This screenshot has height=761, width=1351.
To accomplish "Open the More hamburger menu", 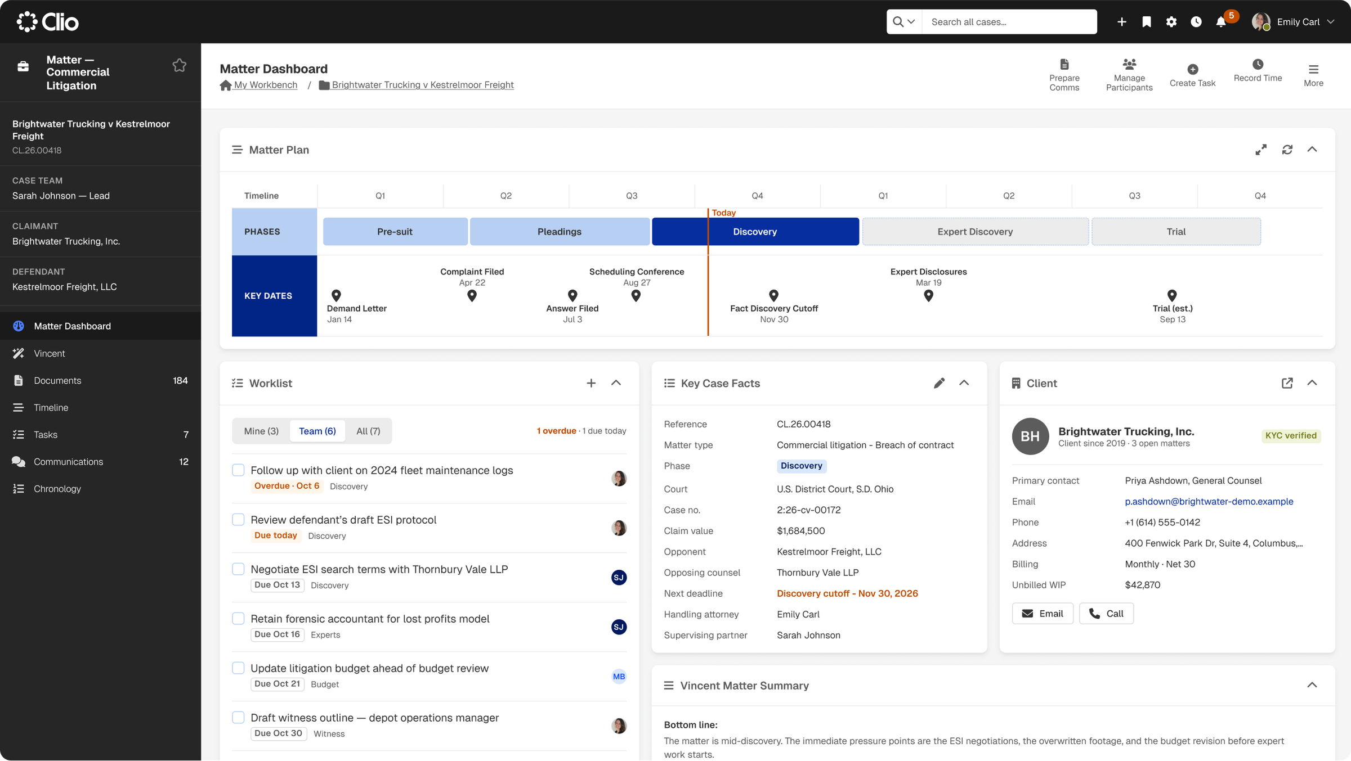I will (x=1313, y=75).
